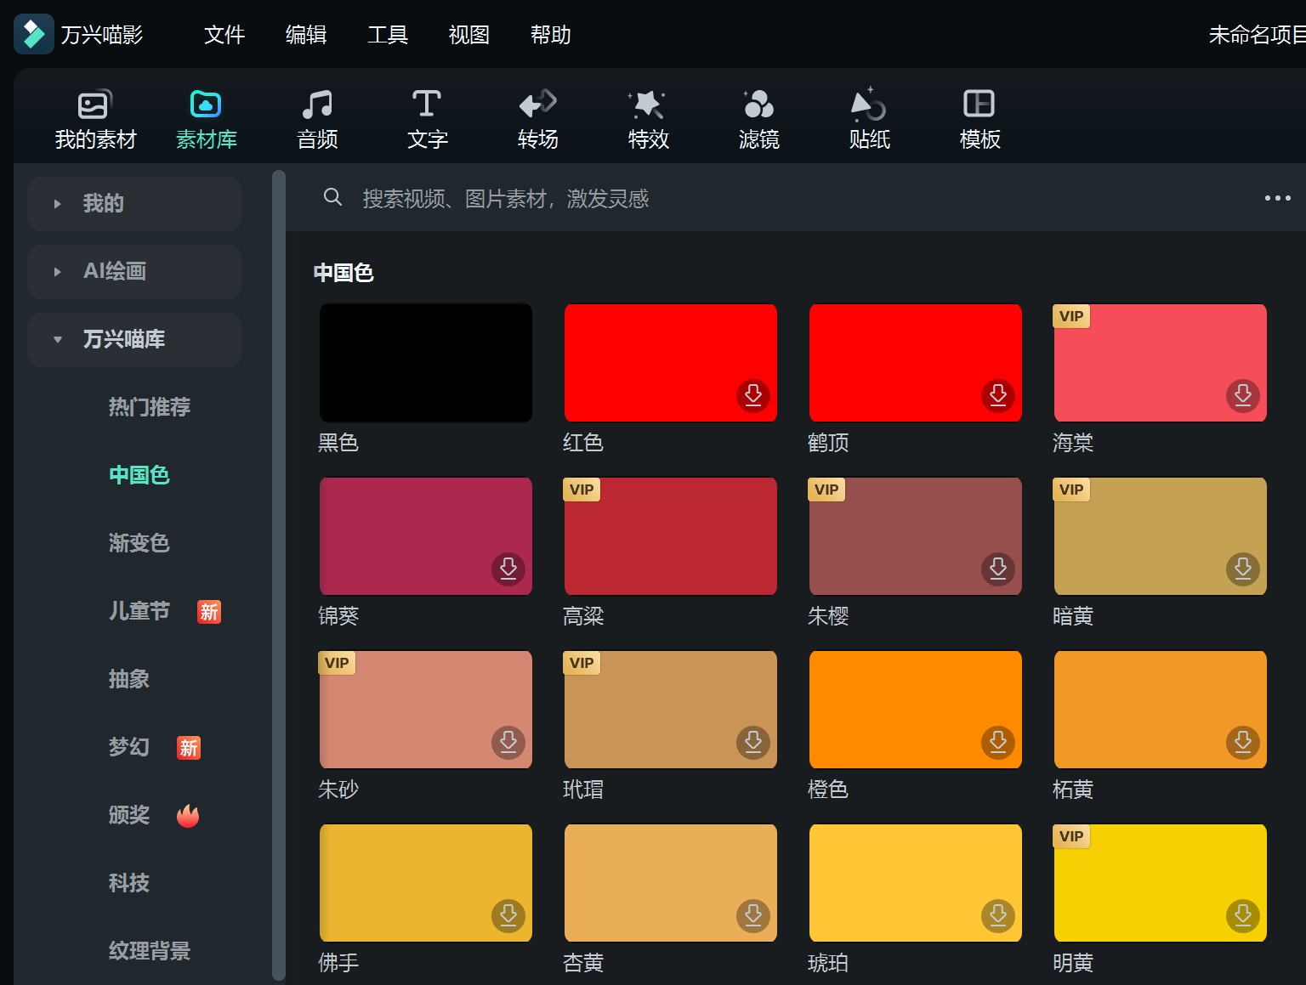The height and width of the screenshot is (985, 1306).
Task: Click the 万兴喵影 app logo
Action: (33, 33)
